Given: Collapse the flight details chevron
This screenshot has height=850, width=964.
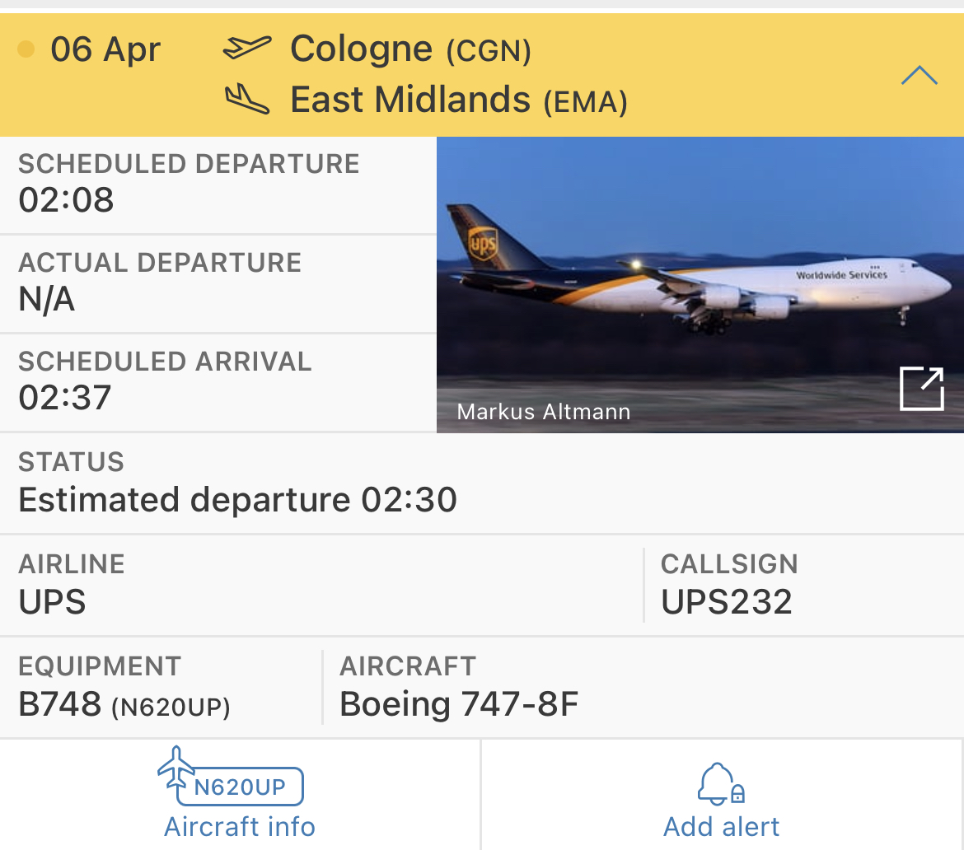Looking at the screenshot, I should (x=919, y=77).
